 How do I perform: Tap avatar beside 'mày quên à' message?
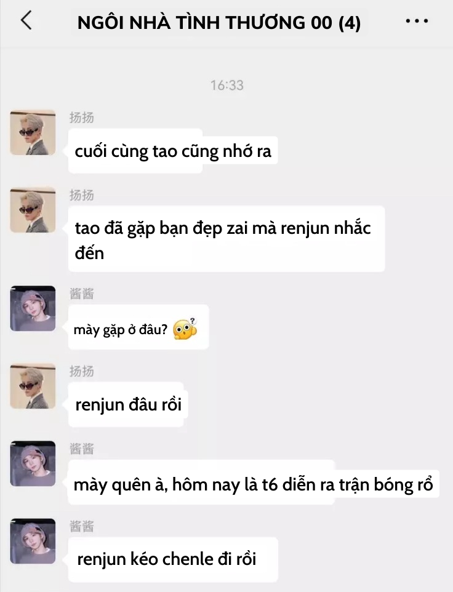point(33,463)
